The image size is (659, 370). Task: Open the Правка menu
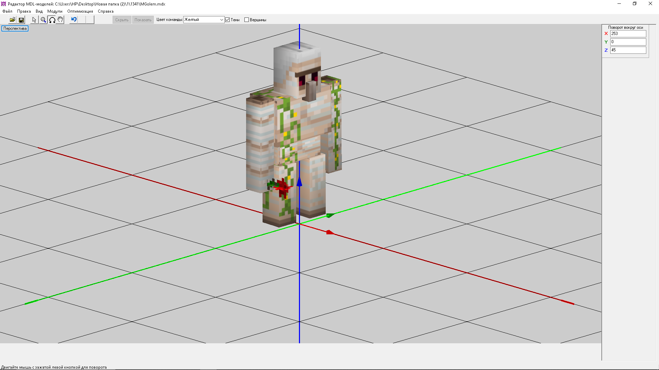(24, 11)
